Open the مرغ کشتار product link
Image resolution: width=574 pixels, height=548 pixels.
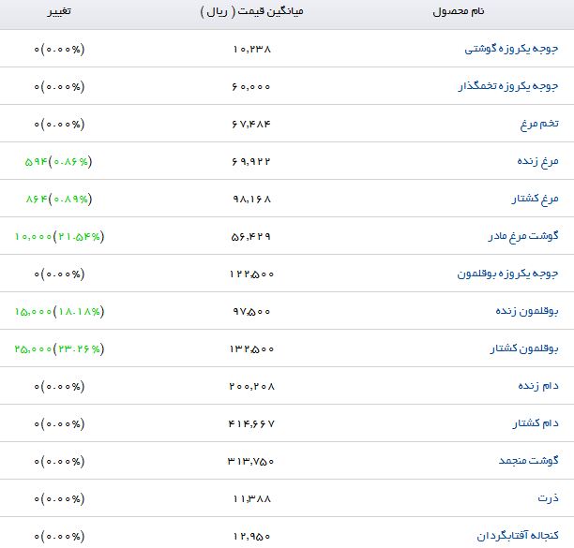tap(536, 199)
